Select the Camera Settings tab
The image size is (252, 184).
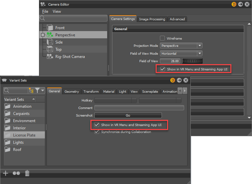pyautogui.click(x=123, y=19)
